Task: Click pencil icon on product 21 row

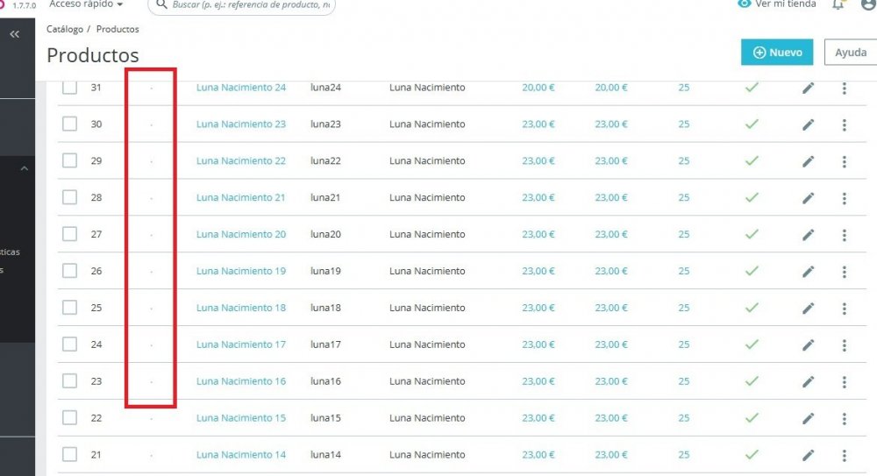Action: [808, 455]
